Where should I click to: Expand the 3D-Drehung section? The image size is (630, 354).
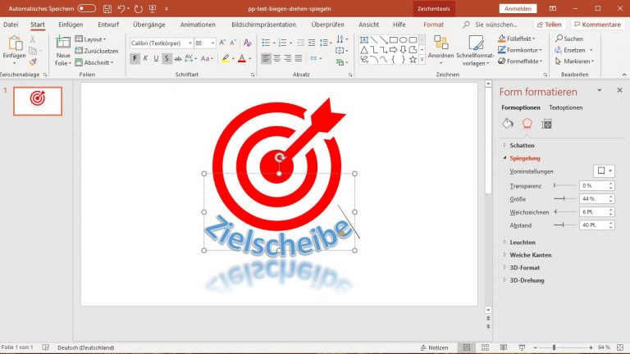point(527,280)
